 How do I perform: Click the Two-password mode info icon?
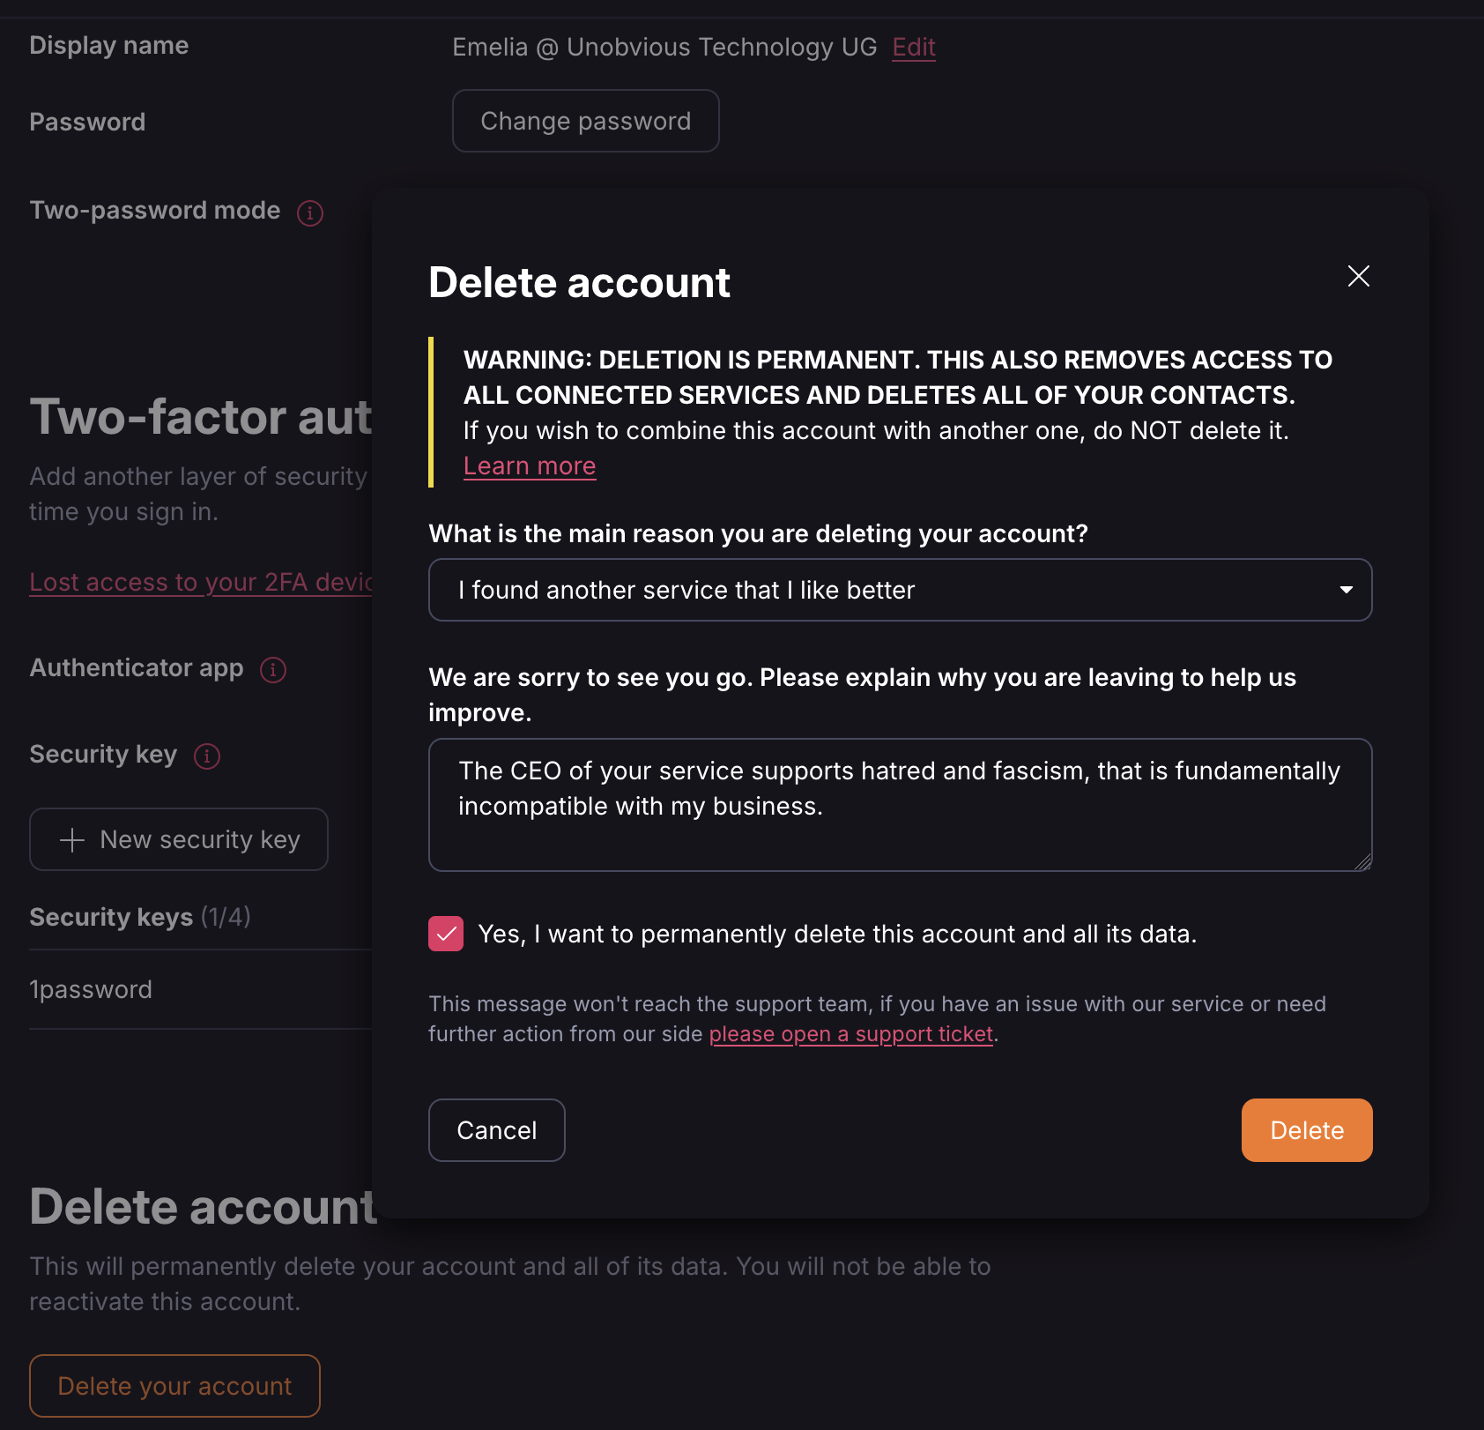pos(310,212)
